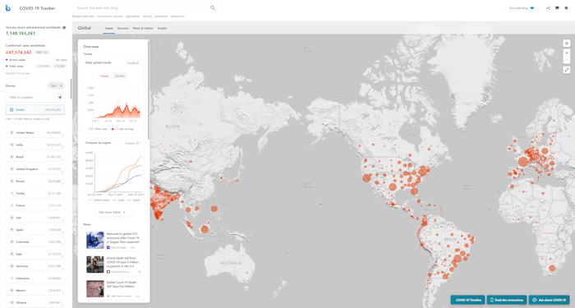Click Track the coronavirus button

(x=507, y=300)
